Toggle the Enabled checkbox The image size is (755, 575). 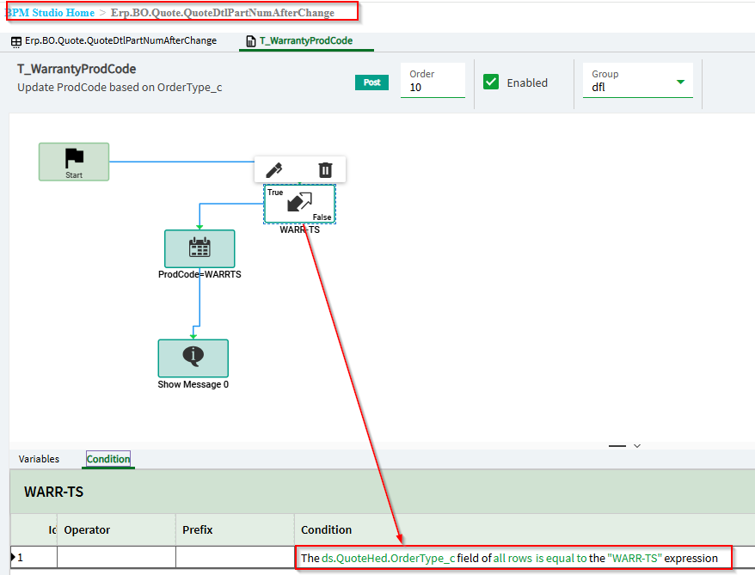[x=491, y=82]
